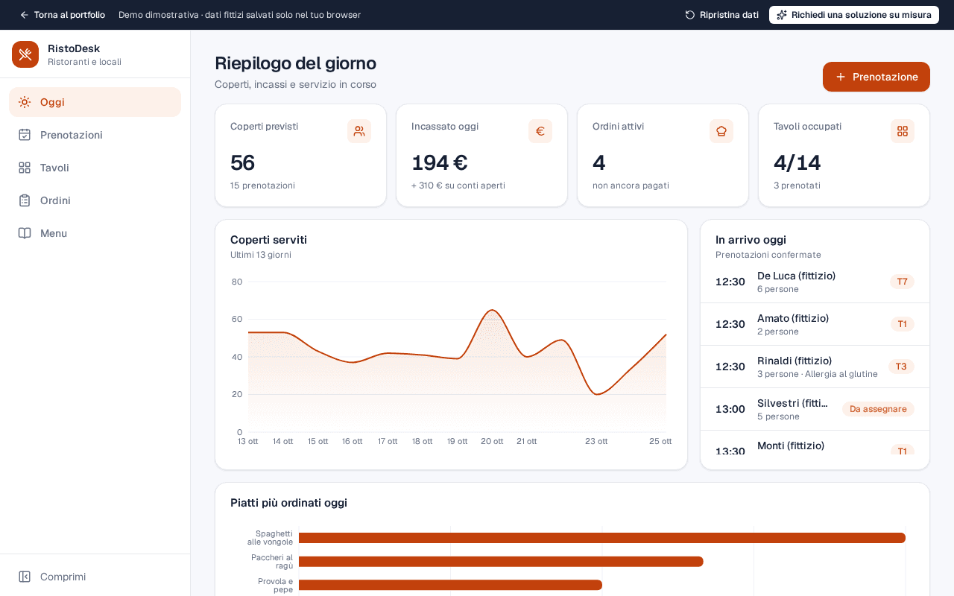The height and width of the screenshot is (596, 954).
Task: Click the Piatti più ordinati oggi heading
Action: (288, 503)
